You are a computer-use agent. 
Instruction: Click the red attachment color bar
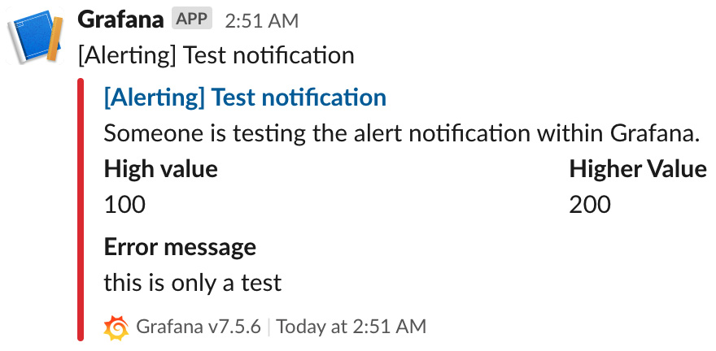81,210
